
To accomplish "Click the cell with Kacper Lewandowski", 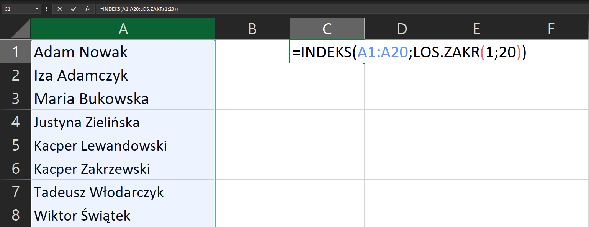I will [x=123, y=145].
